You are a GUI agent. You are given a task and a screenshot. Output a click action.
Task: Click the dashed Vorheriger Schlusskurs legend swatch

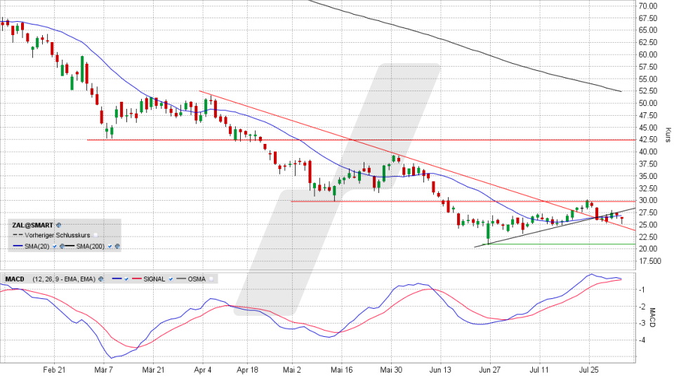18,236
